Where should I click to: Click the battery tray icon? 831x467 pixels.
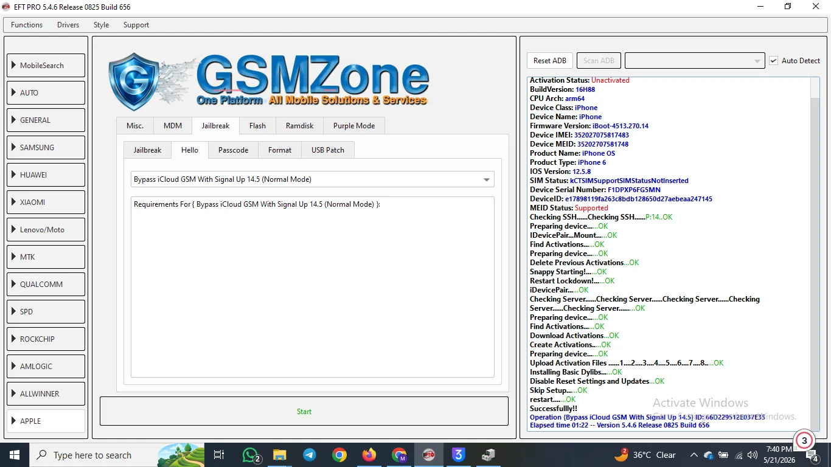723,455
